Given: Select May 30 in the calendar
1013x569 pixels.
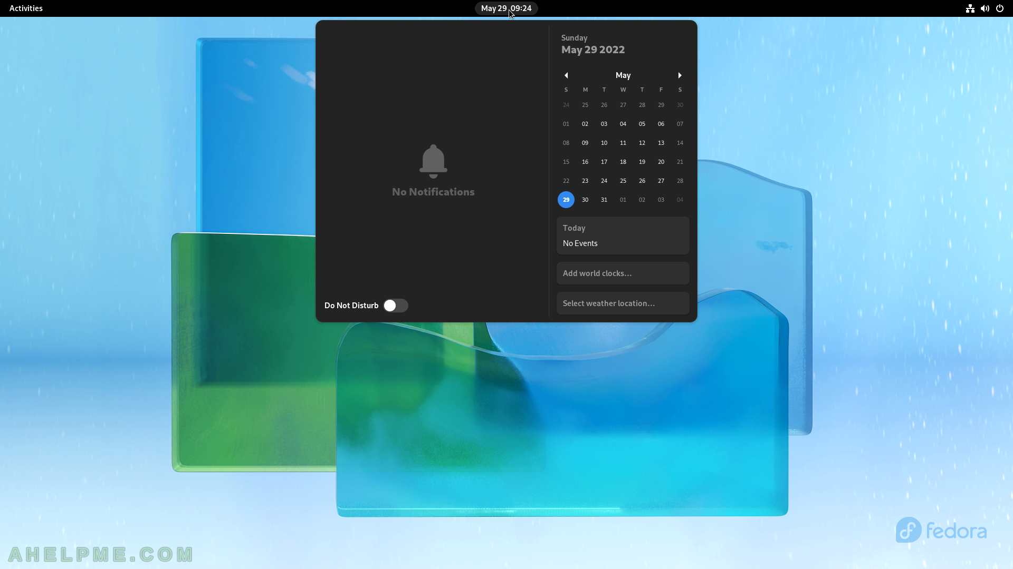Looking at the screenshot, I should [585, 200].
